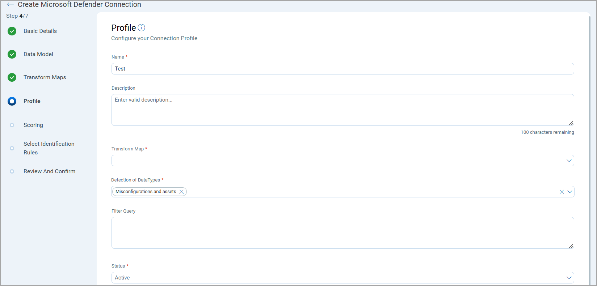Click the page vertical scrollbar
The width and height of the screenshot is (597, 286).
pos(590,150)
